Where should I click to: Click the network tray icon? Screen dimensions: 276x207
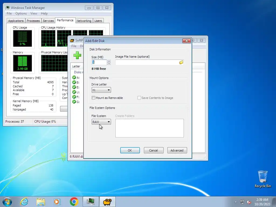[242, 202]
